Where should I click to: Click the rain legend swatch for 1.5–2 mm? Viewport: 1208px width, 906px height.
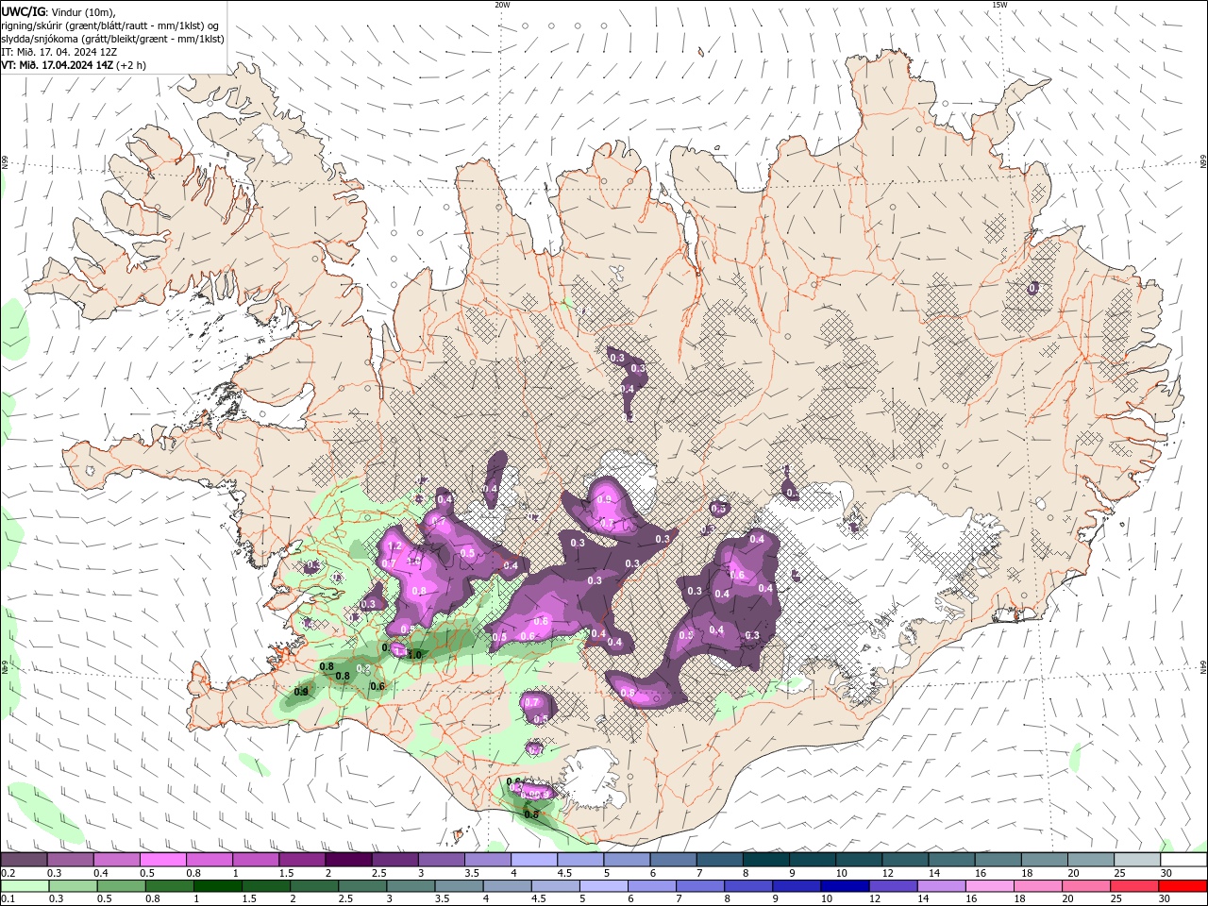[265, 886]
